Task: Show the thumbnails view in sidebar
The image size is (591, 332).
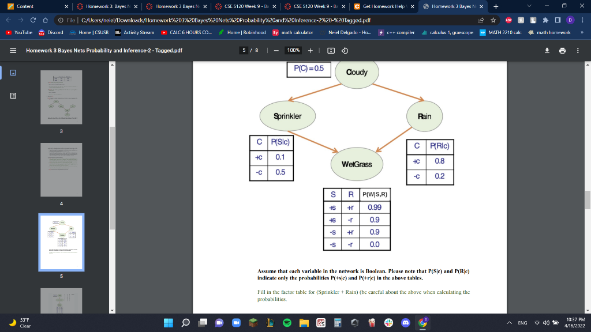Action: [13, 73]
